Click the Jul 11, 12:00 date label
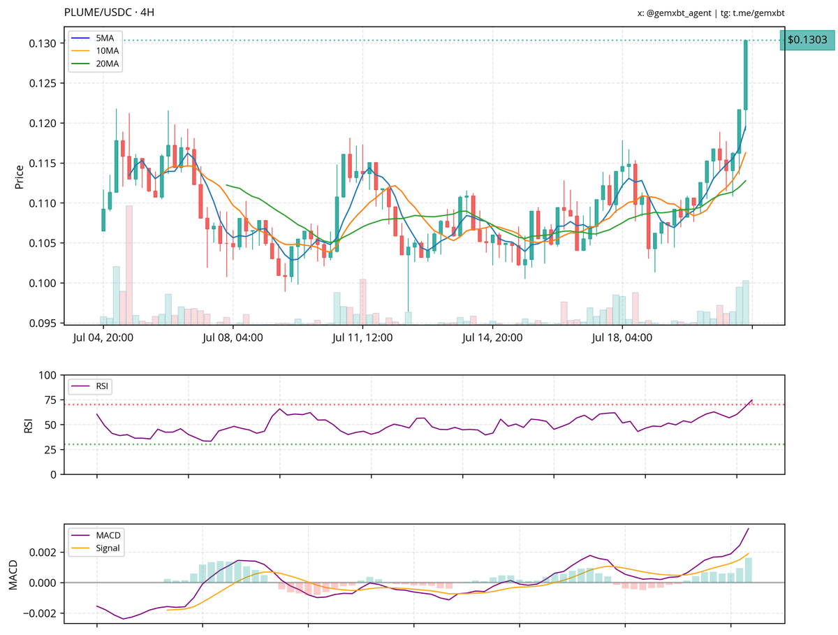The height and width of the screenshot is (635, 838). coord(362,338)
